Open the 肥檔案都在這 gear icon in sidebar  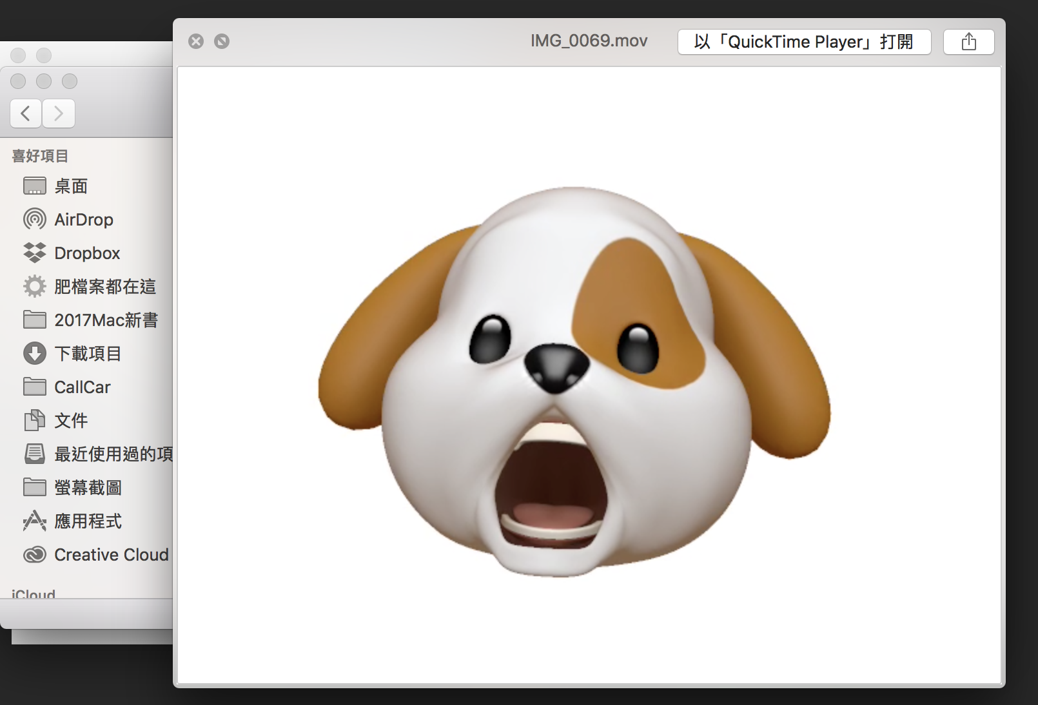(35, 286)
